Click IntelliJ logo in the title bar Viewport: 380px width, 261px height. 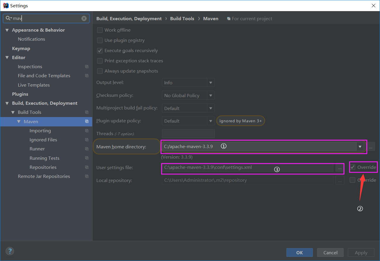pos(6,6)
